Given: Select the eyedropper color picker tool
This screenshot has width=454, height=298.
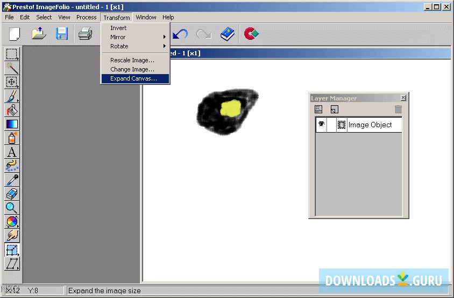Looking at the screenshot, I should [12, 180].
